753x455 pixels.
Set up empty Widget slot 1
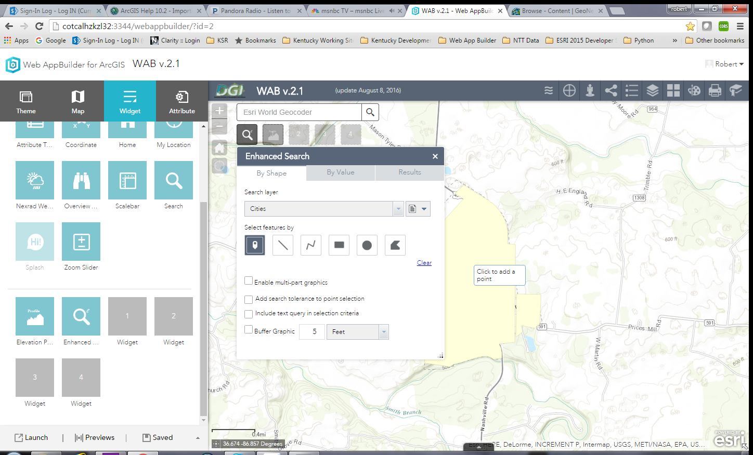pyautogui.click(x=127, y=316)
